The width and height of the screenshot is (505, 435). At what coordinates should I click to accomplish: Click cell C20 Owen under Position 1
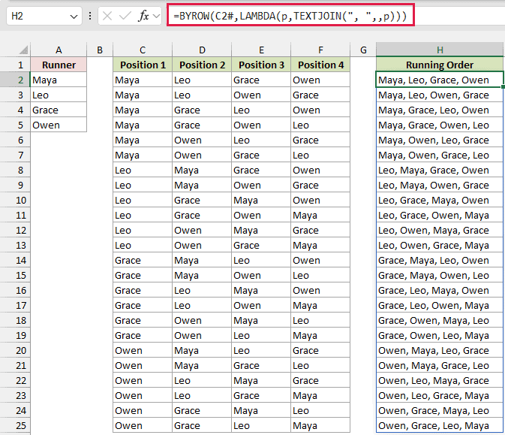pos(143,350)
